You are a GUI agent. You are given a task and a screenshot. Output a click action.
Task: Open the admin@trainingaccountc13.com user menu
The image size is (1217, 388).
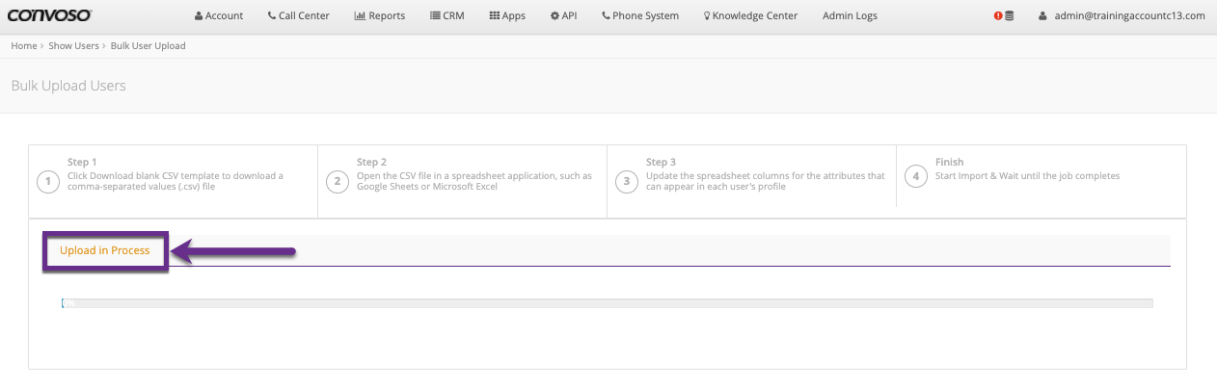pyautogui.click(x=1122, y=16)
